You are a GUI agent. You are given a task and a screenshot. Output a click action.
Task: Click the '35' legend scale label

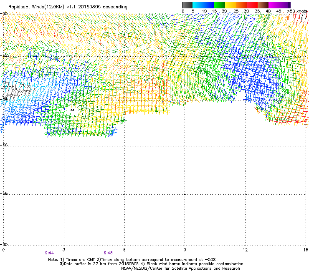257,11
